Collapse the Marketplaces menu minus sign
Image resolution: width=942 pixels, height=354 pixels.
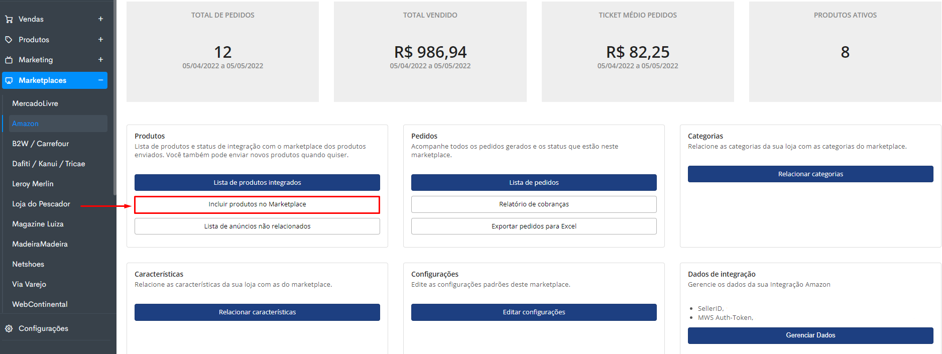[x=100, y=80]
